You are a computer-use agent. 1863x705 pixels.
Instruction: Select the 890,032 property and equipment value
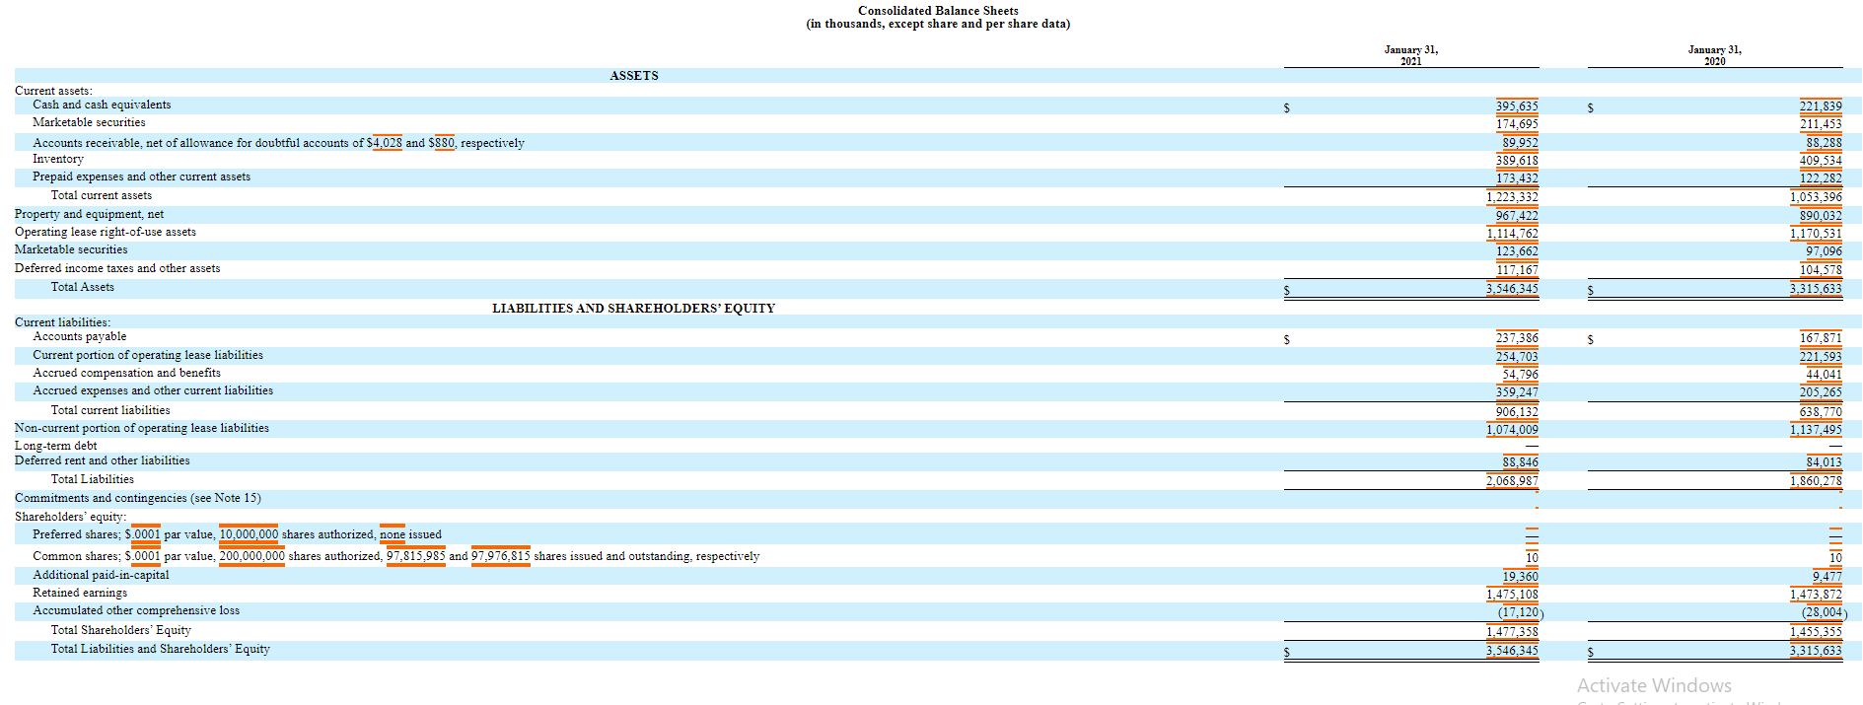(1821, 216)
